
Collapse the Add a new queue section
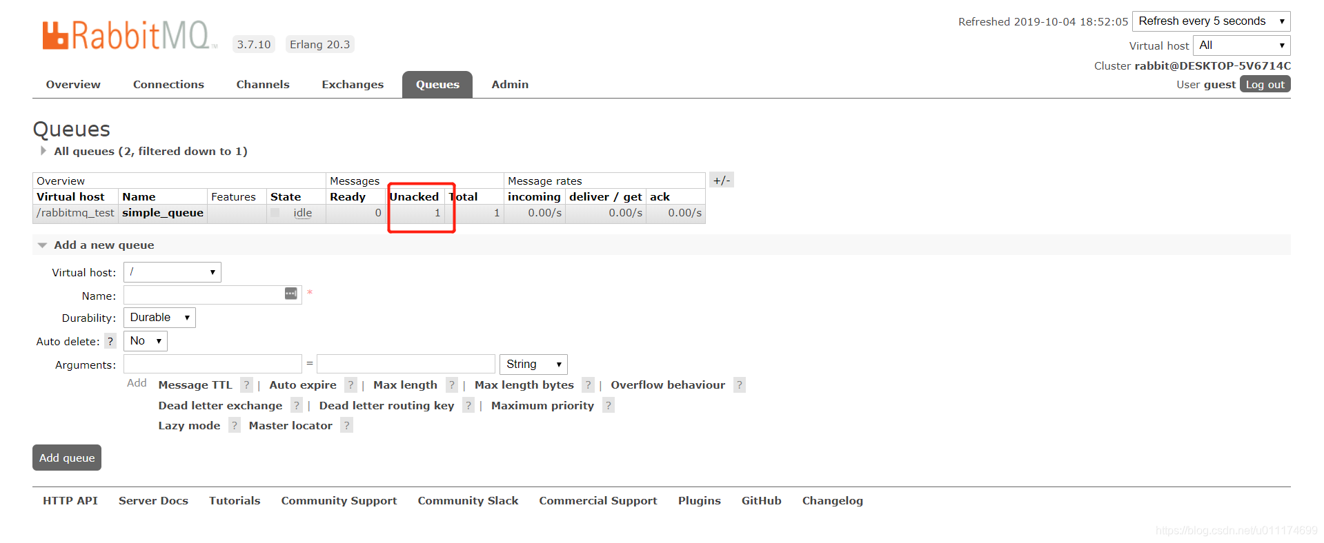point(97,245)
